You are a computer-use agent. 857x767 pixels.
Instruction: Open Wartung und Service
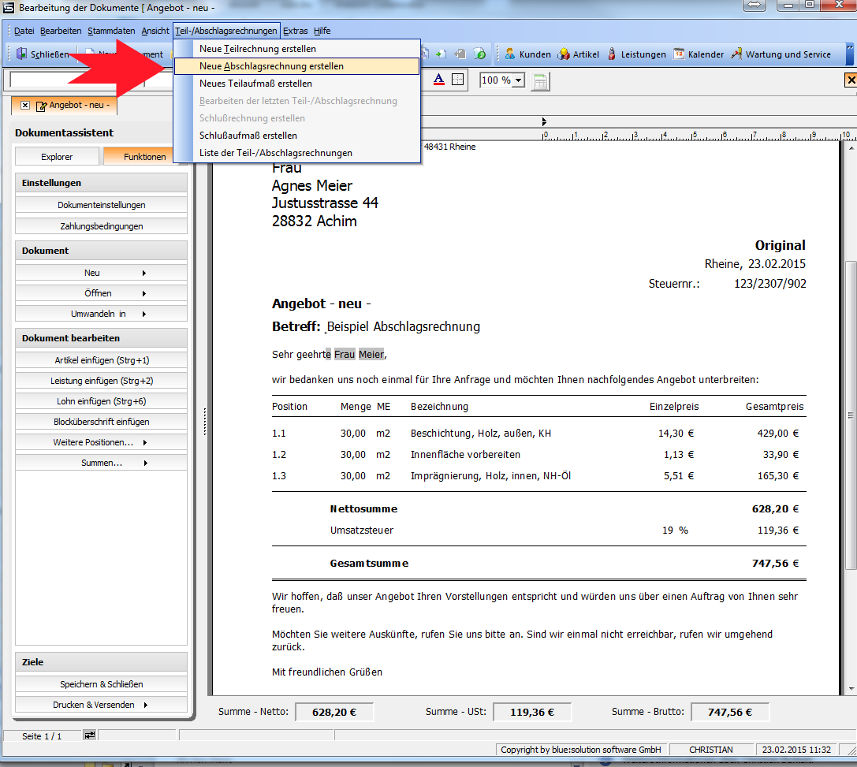781,54
